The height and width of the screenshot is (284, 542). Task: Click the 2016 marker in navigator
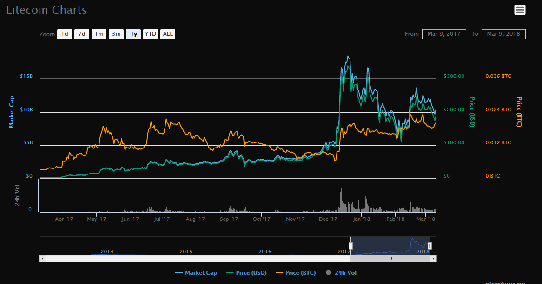click(265, 252)
